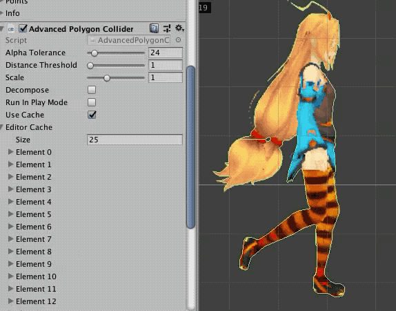
Task: Expand Element 3
Action: click(x=10, y=189)
